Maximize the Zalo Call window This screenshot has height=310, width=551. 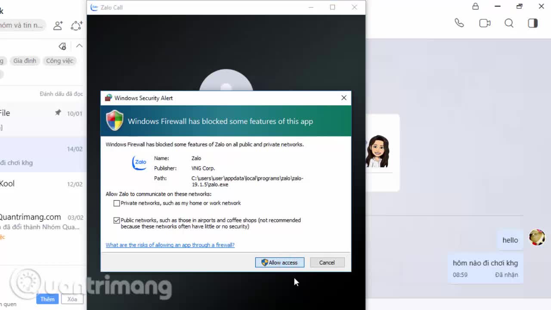point(332,7)
